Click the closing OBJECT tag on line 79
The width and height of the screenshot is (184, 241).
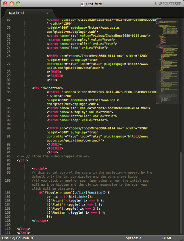(55, 76)
